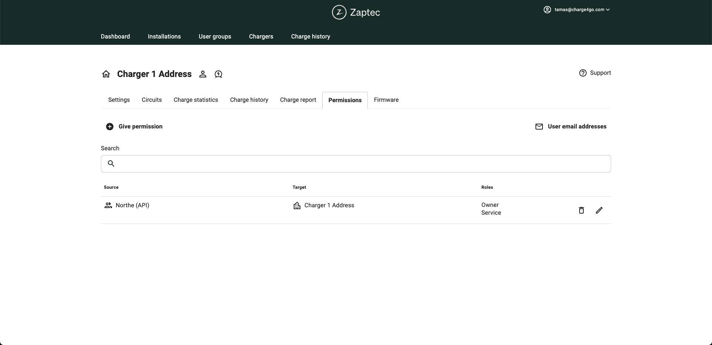Click the Zaptec logo icon
Viewport: 712px width, 345px height.
[x=339, y=12]
